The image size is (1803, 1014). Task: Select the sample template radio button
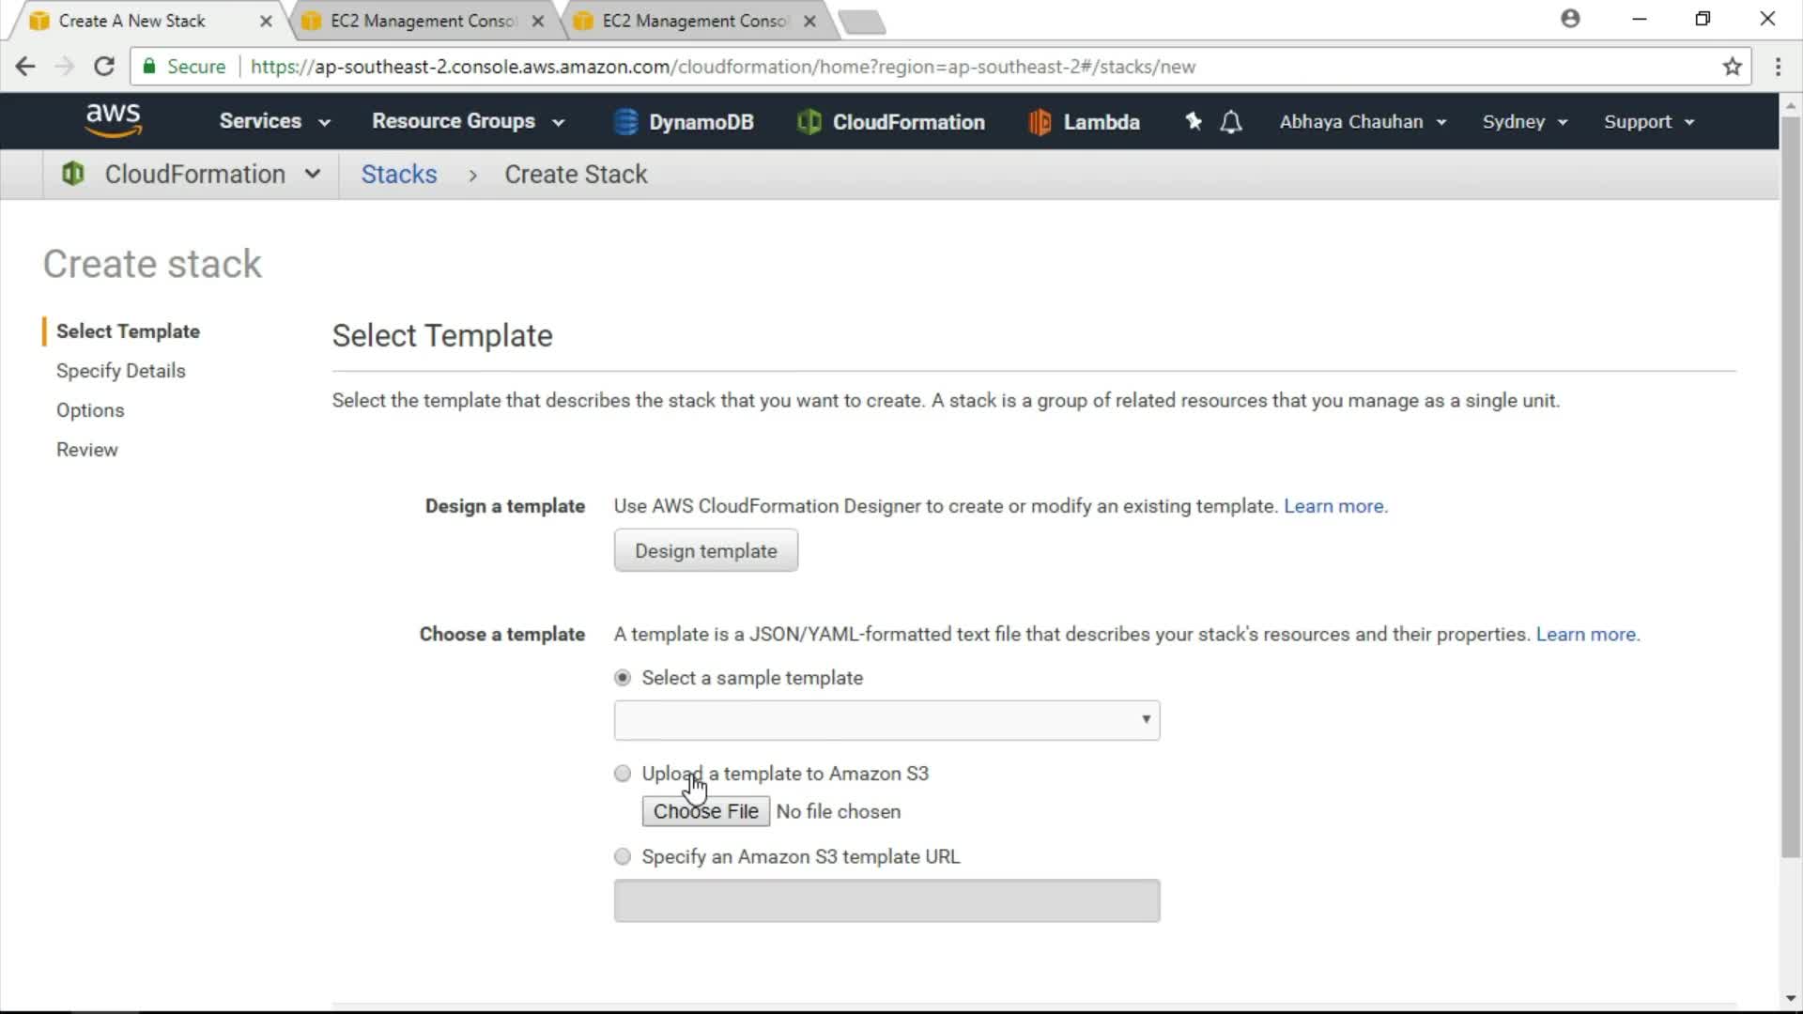point(623,678)
